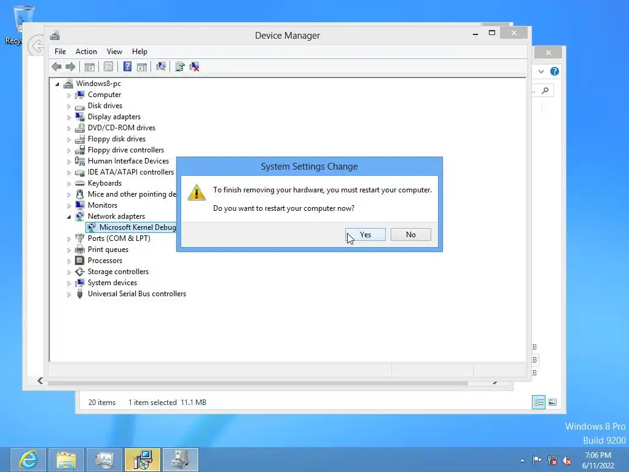Click the warning icon in the dialog
629x472 pixels.
pyautogui.click(x=197, y=192)
